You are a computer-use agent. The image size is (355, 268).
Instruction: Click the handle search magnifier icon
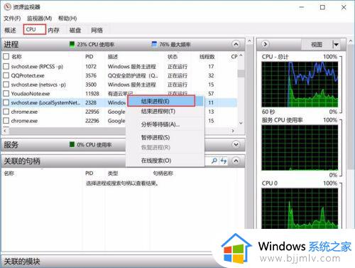pos(214,161)
